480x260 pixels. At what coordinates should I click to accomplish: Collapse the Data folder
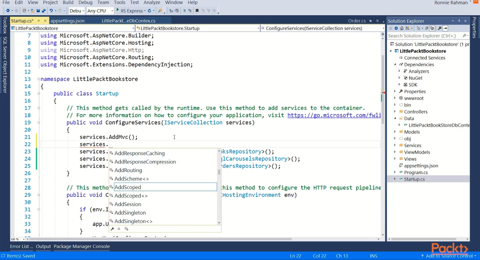[x=395, y=118]
